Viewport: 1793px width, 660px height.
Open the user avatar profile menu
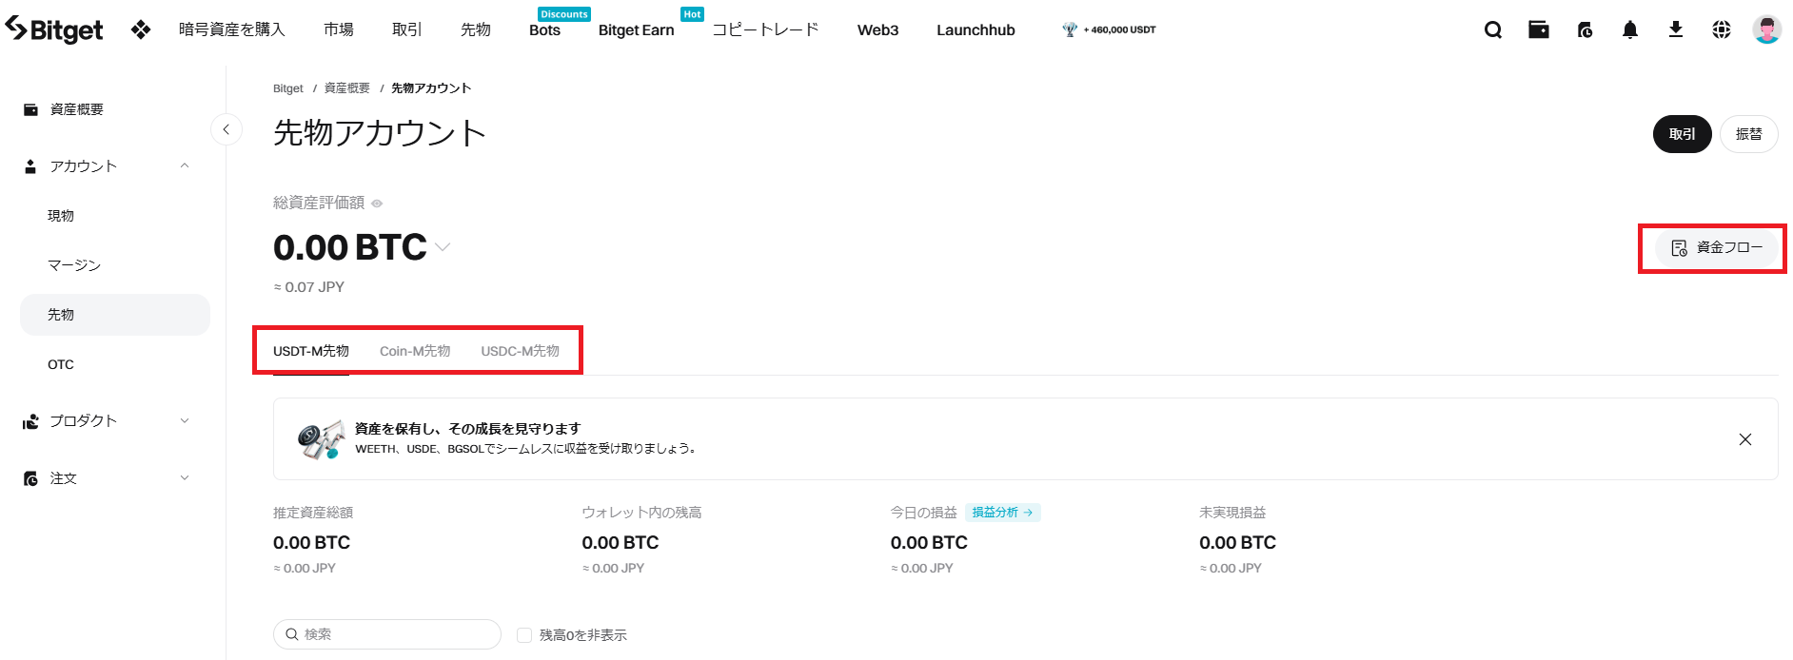pos(1767,29)
